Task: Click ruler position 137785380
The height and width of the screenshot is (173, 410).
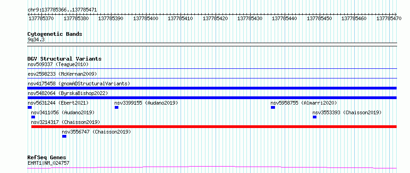Action: tap(76, 18)
